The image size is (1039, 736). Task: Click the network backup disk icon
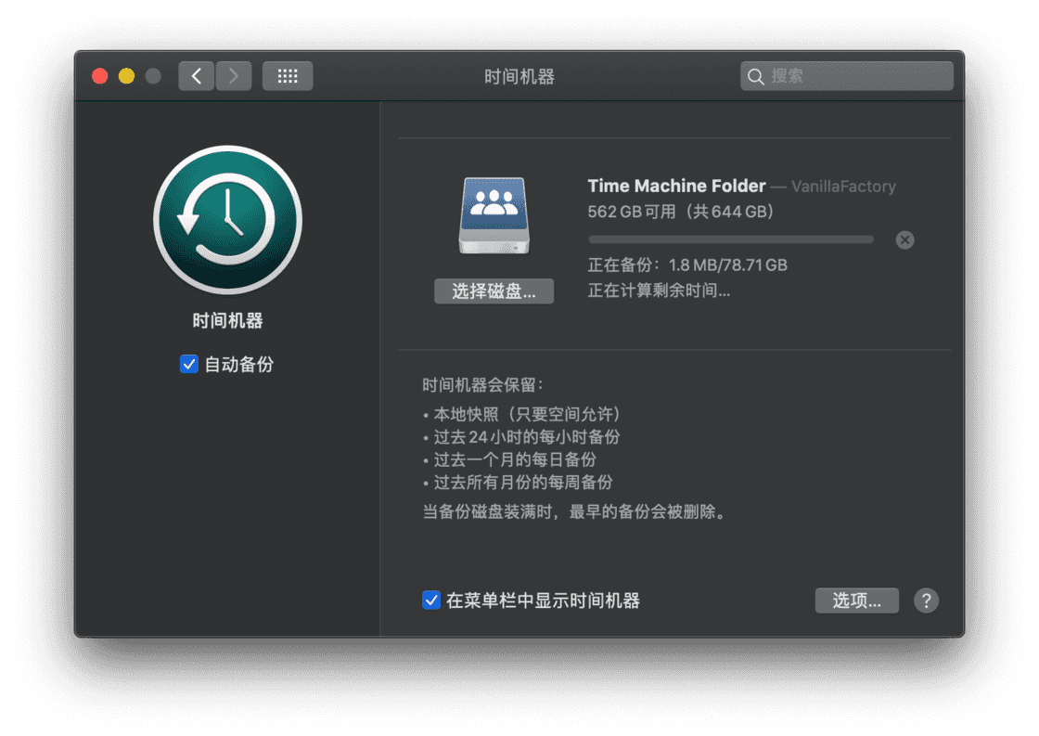tap(494, 215)
